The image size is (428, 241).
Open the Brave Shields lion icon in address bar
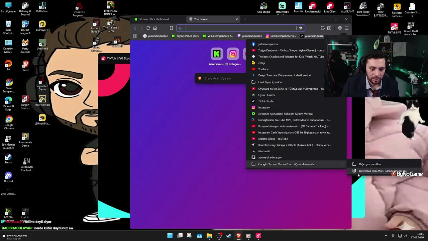pyautogui.click(x=301, y=28)
